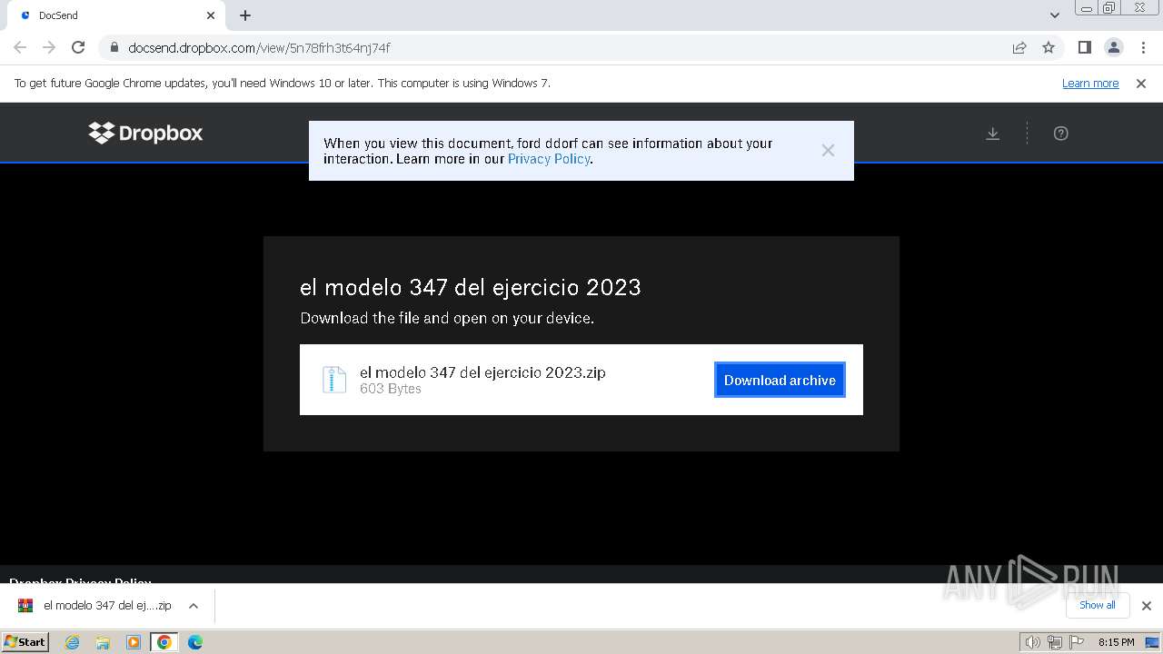Click the zip file icon in file card
Image resolution: width=1163 pixels, height=654 pixels.
click(x=334, y=380)
